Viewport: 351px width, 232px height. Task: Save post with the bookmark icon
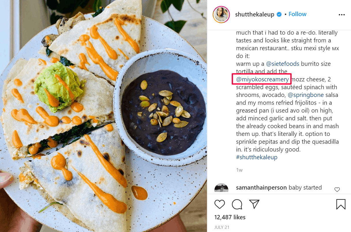click(341, 204)
